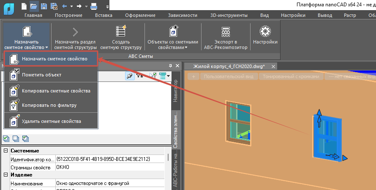The height and width of the screenshot is (190, 376).
Task: Go to the Зависимости ribbon tab
Action: pyautogui.click(x=183, y=15)
